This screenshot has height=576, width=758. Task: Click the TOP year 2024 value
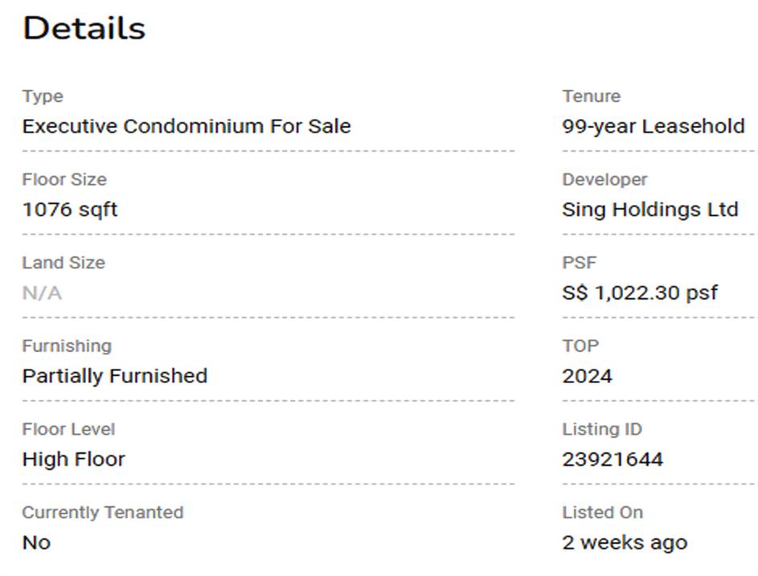[x=587, y=376]
